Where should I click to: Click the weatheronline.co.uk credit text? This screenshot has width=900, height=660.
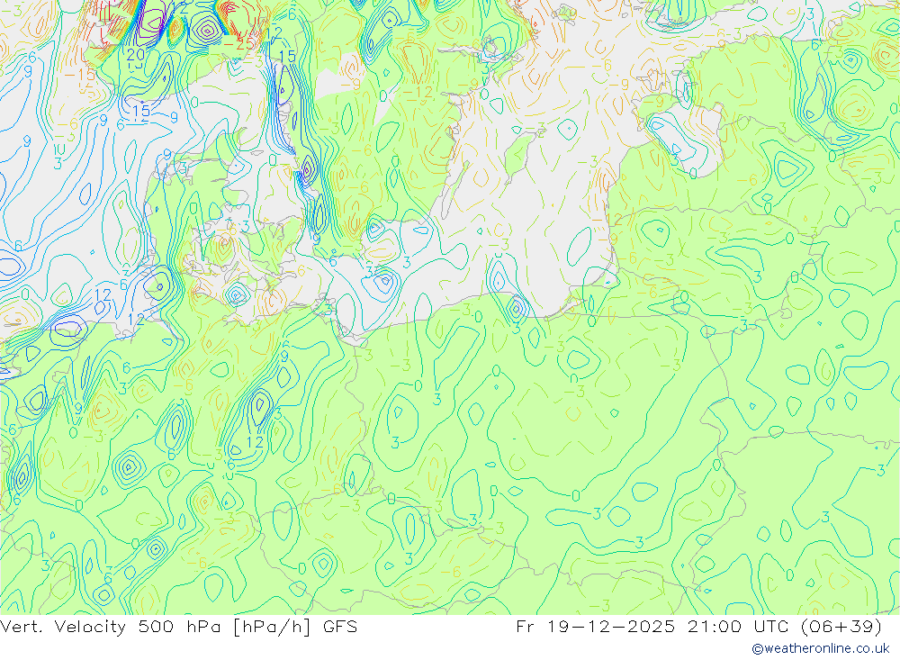pos(820,648)
